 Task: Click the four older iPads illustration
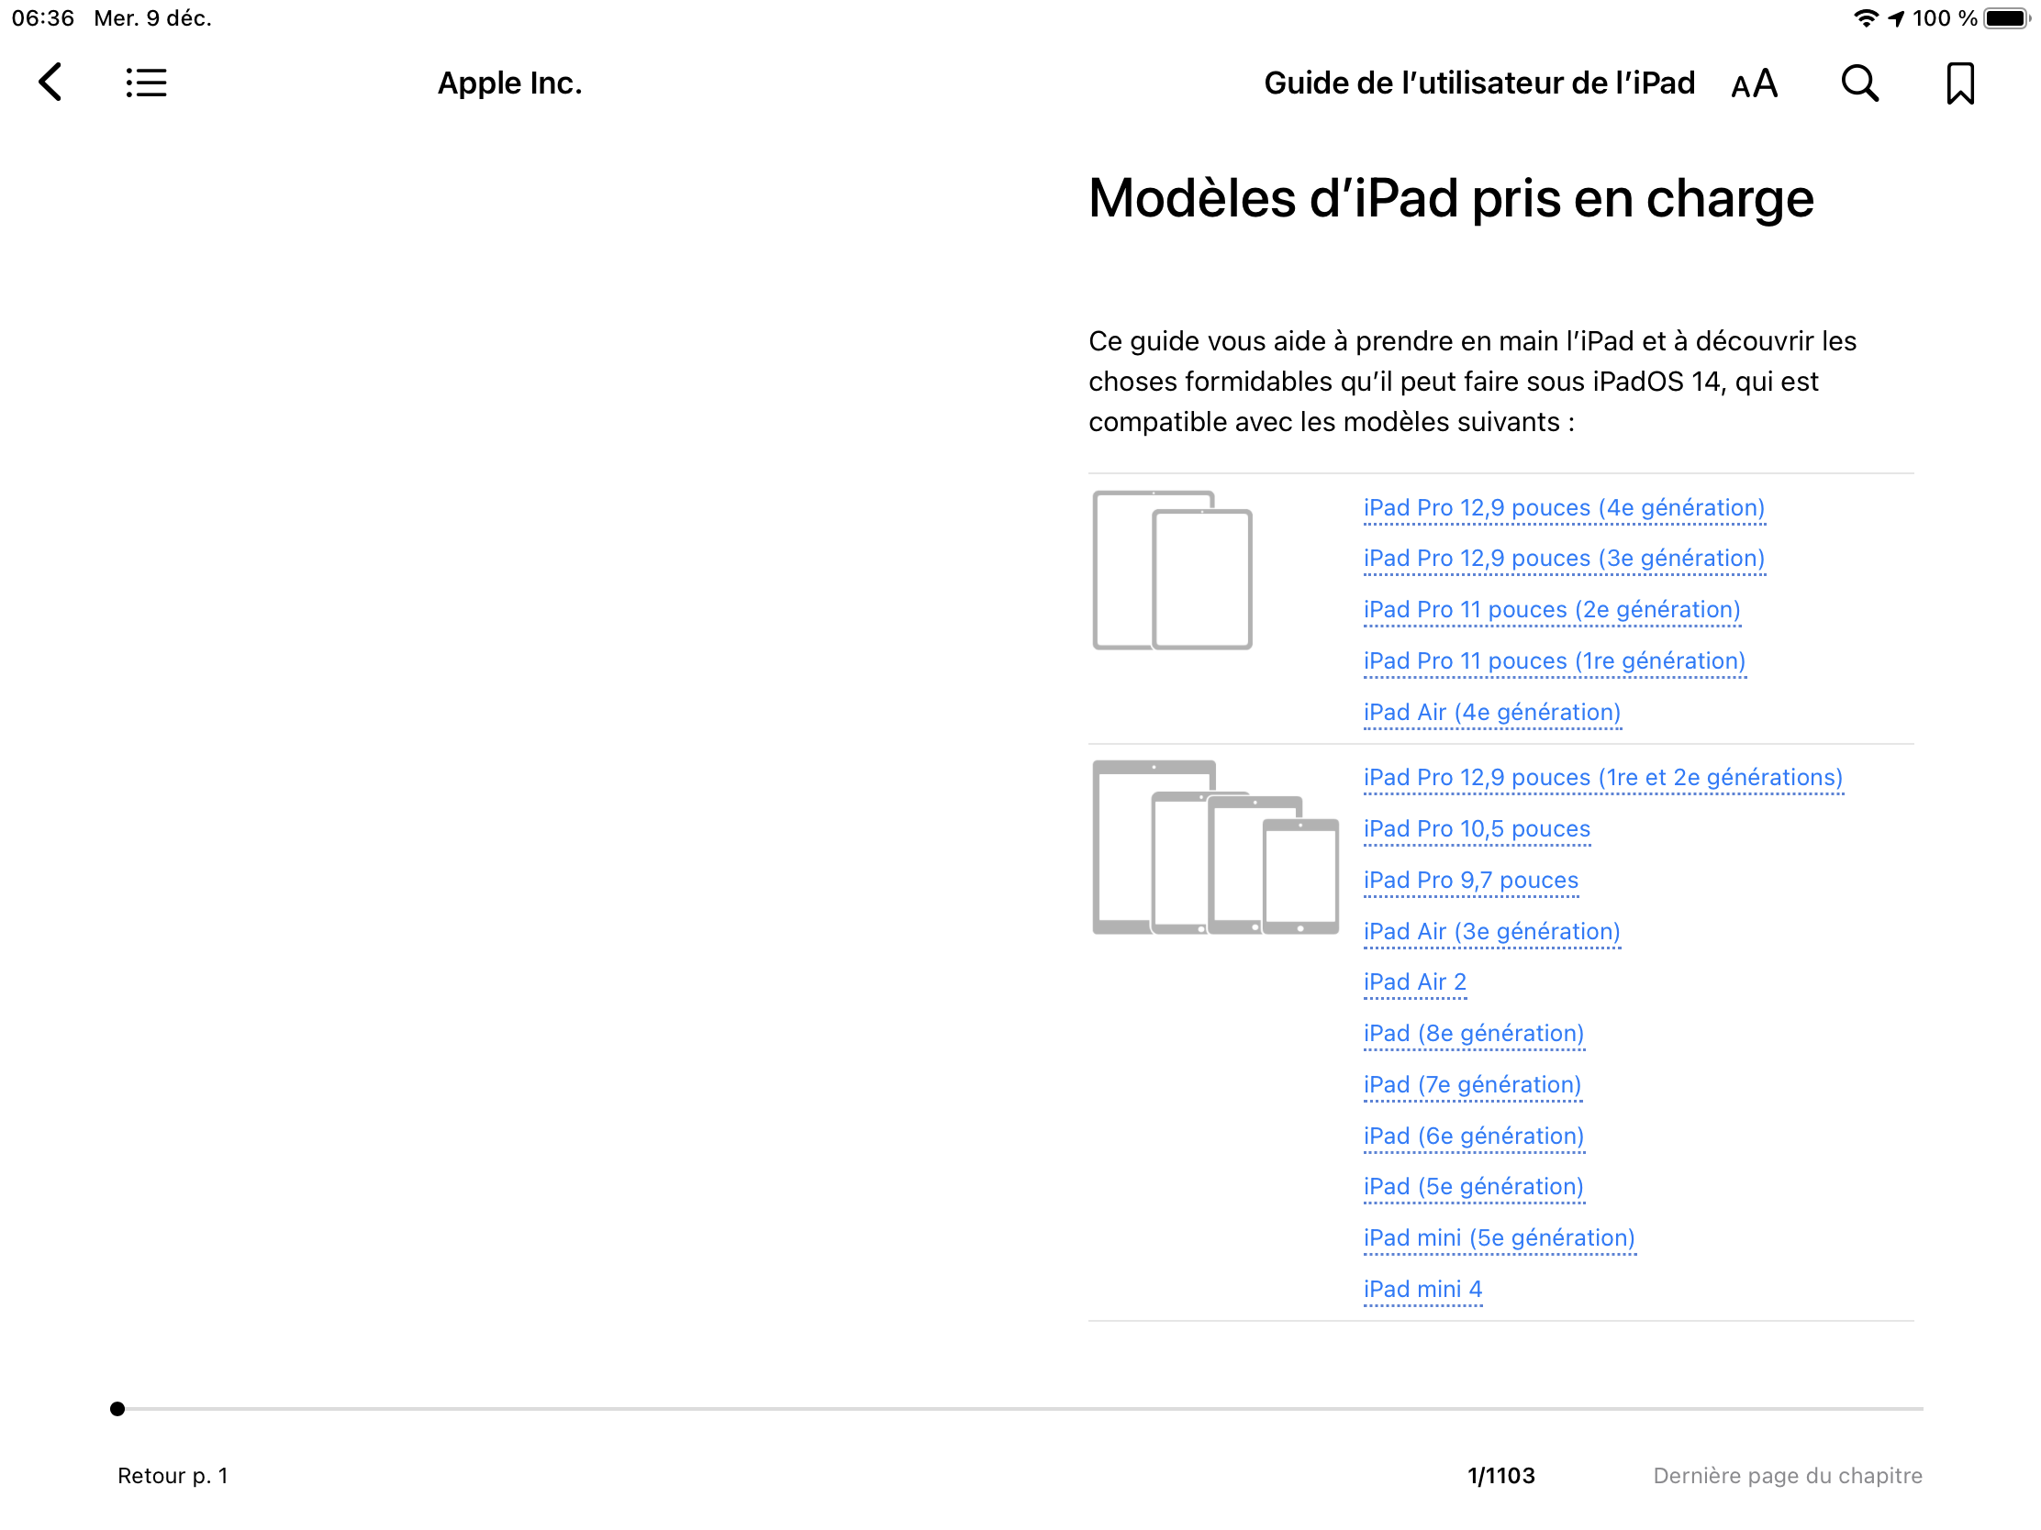(1214, 848)
